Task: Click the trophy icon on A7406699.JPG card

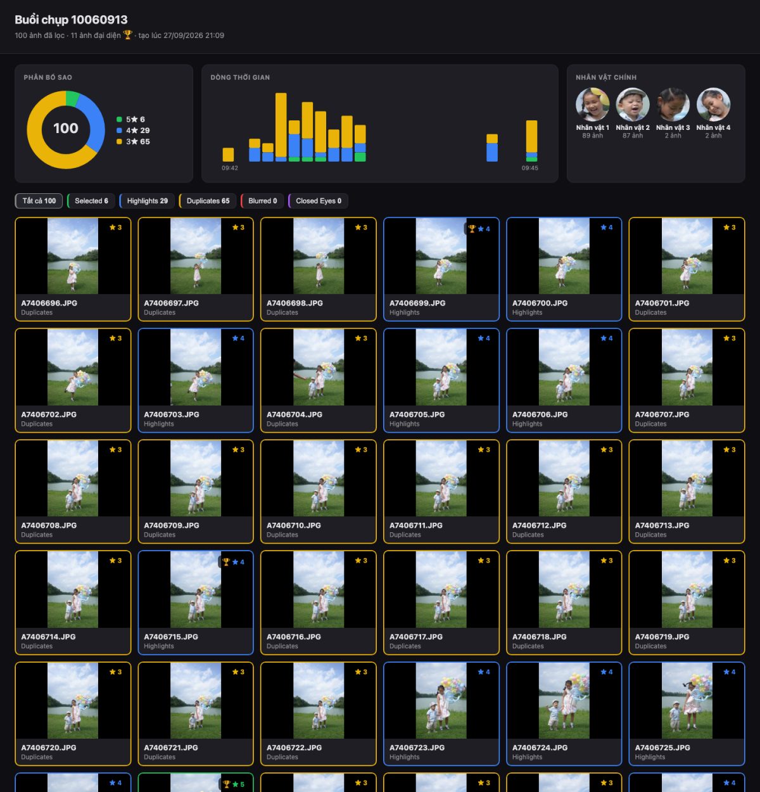Action: coord(471,229)
